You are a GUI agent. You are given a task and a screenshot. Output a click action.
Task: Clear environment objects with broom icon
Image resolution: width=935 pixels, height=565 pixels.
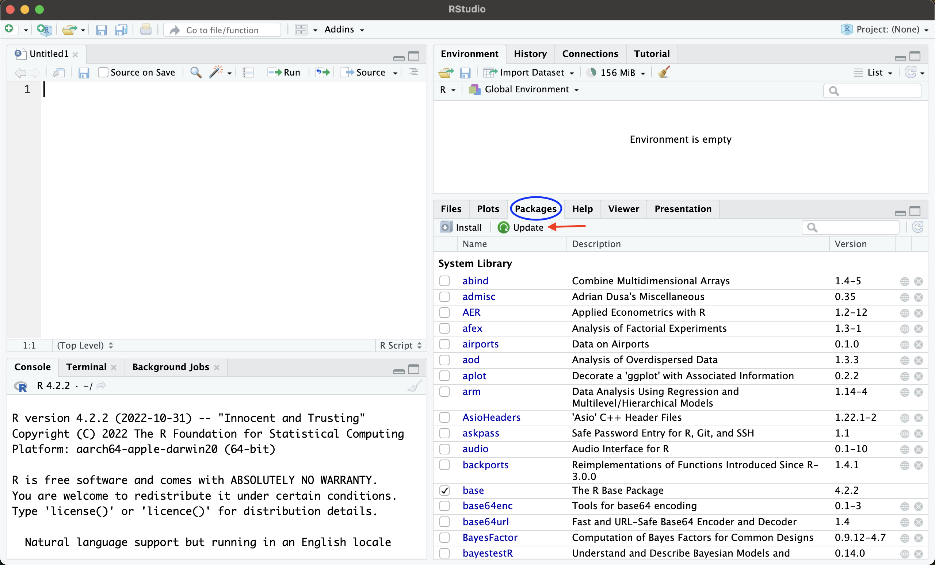(x=664, y=72)
